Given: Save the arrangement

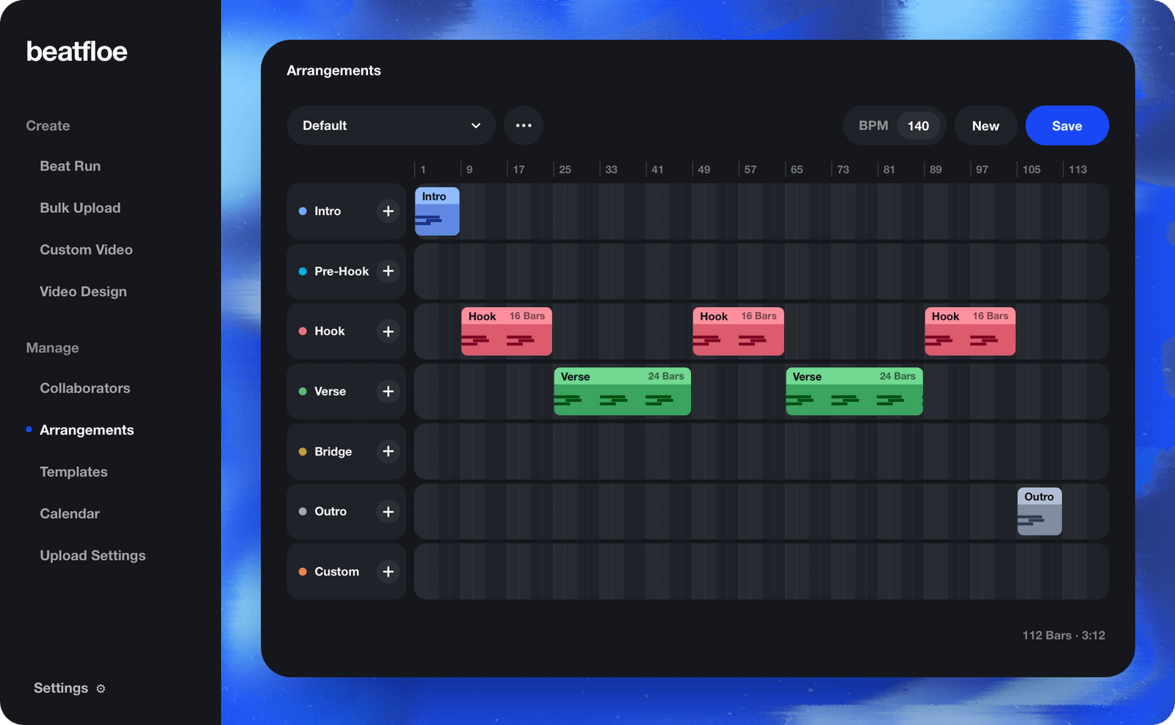Looking at the screenshot, I should pos(1067,126).
